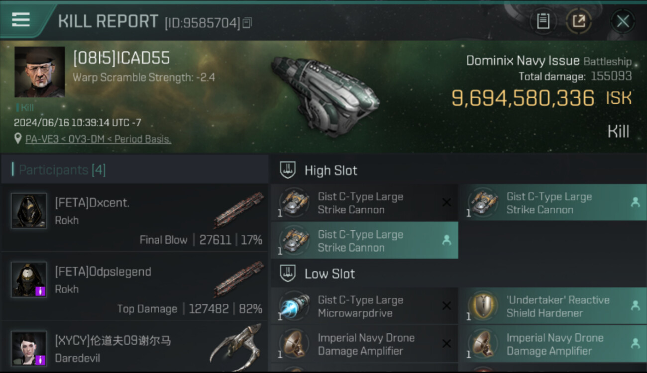
Task: Click the ICAD55 pilot portrait
Action: click(39, 72)
